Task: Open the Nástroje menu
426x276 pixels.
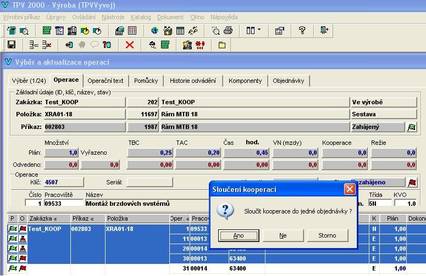Action: pyautogui.click(x=113, y=17)
